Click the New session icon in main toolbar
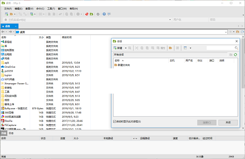This screenshot has height=159, width=245. [x=7, y=14]
